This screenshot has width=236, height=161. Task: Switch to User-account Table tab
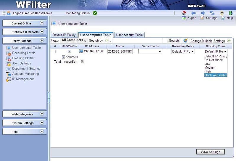tap(130, 35)
